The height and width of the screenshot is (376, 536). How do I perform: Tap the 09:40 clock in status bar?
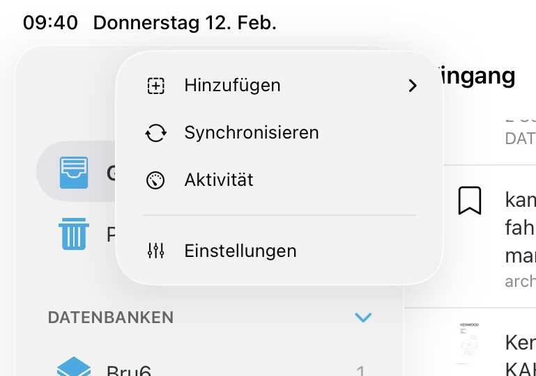[x=50, y=22]
